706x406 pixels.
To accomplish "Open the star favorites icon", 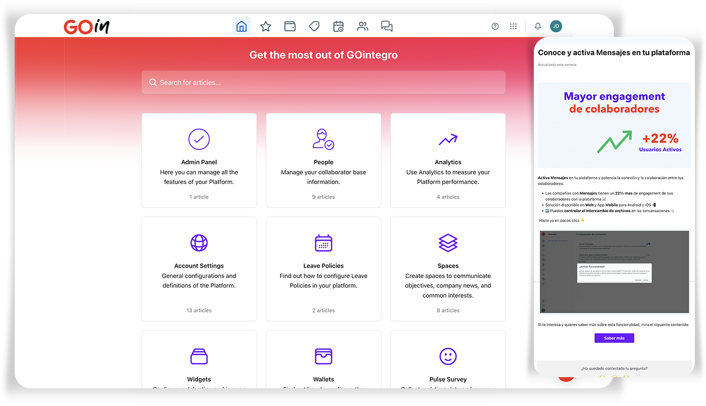I will (x=266, y=26).
